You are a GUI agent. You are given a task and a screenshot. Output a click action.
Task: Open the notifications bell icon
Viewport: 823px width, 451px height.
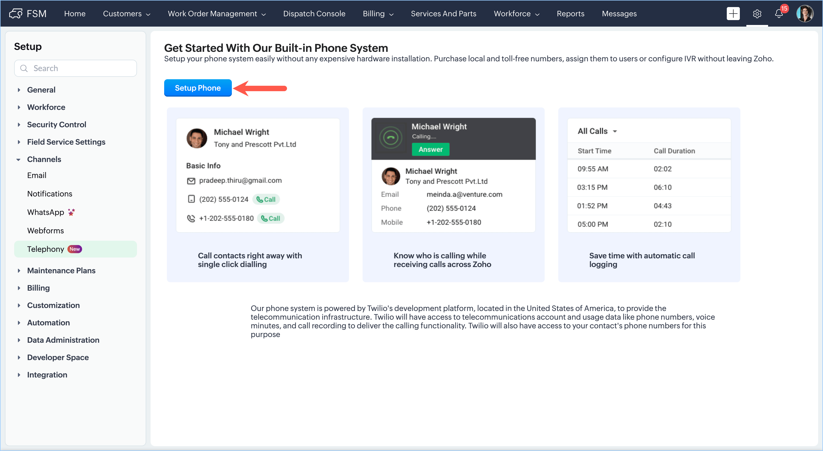(779, 14)
